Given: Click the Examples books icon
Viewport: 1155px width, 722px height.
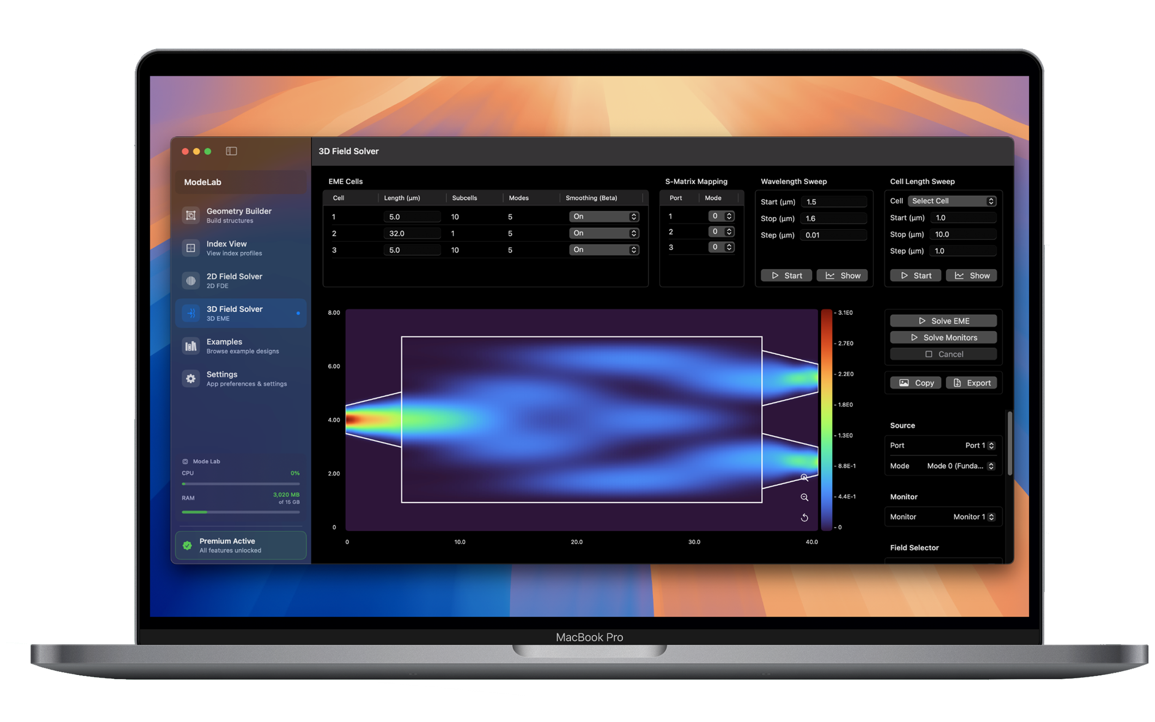Looking at the screenshot, I should [x=190, y=346].
